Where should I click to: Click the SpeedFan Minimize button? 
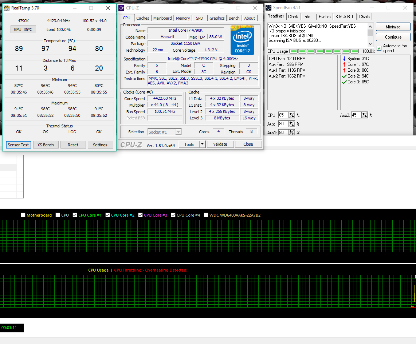click(x=393, y=27)
